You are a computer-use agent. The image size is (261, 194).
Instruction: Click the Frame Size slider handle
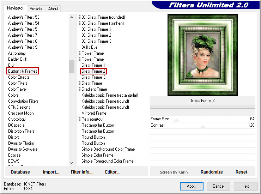pyautogui.click(x=177, y=120)
